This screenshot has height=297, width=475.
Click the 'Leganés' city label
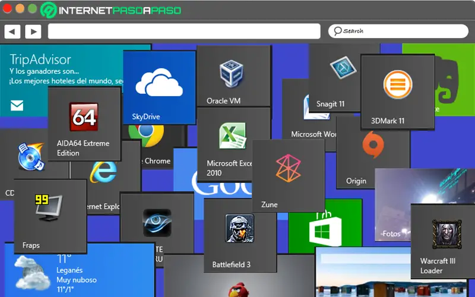click(x=69, y=270)
